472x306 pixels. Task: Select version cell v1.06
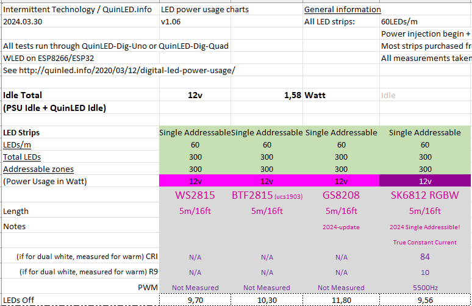pyautogui.click(x=171, y=22)
